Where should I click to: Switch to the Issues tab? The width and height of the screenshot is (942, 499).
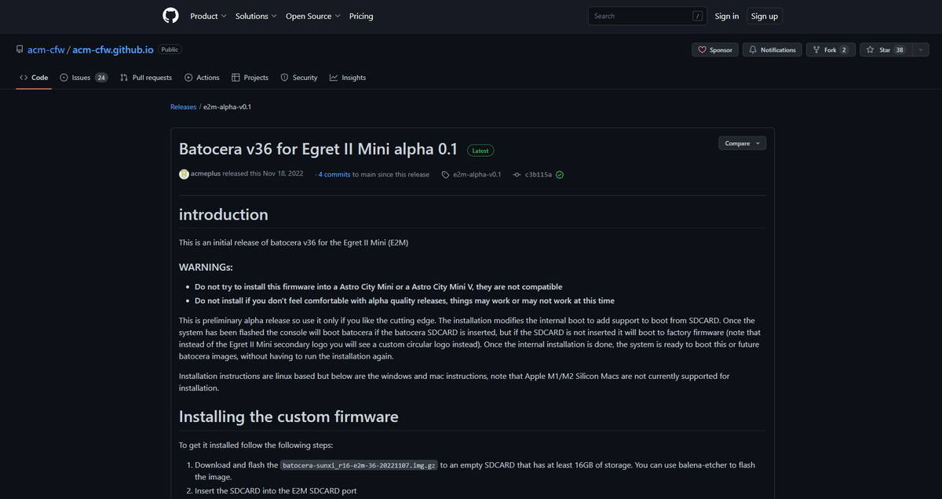click(84, 78)
